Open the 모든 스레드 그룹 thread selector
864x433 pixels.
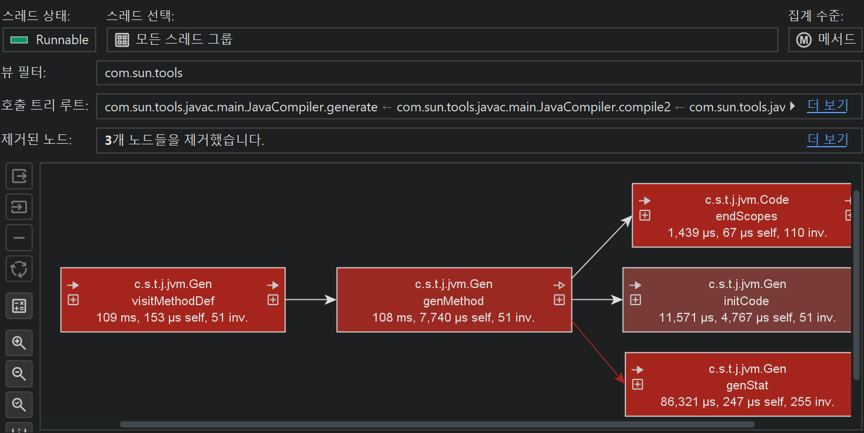coord(442,40)
